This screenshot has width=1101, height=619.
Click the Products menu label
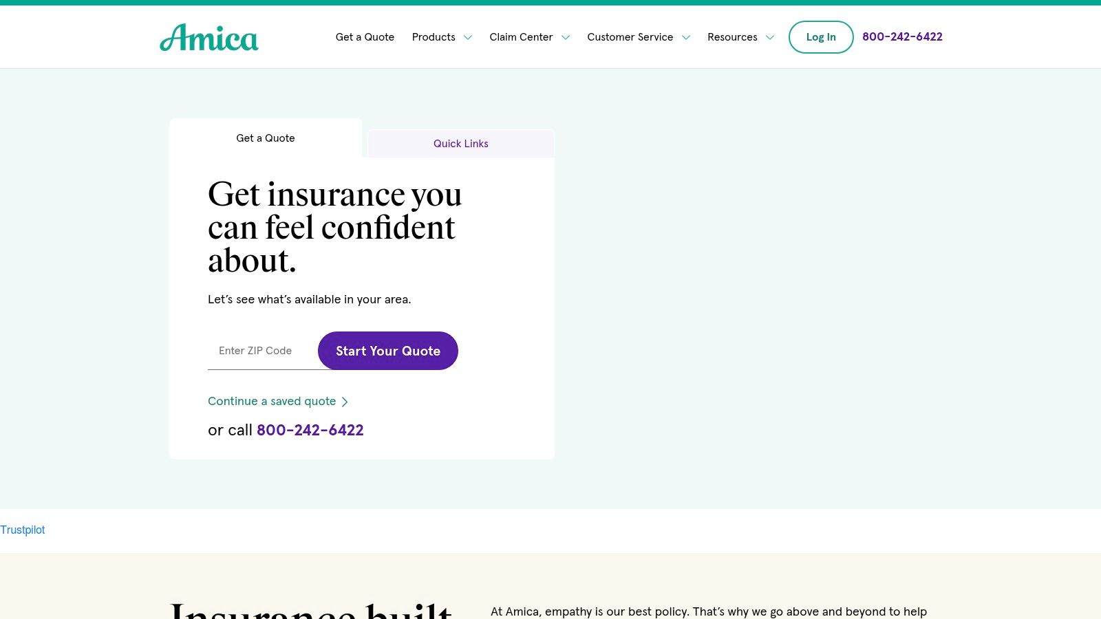(x=434, y=37)
